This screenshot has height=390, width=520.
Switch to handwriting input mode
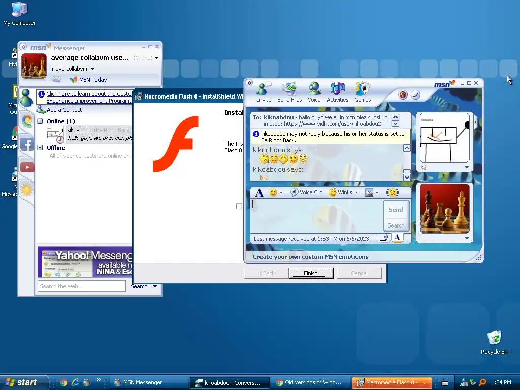tap(384, 238)
